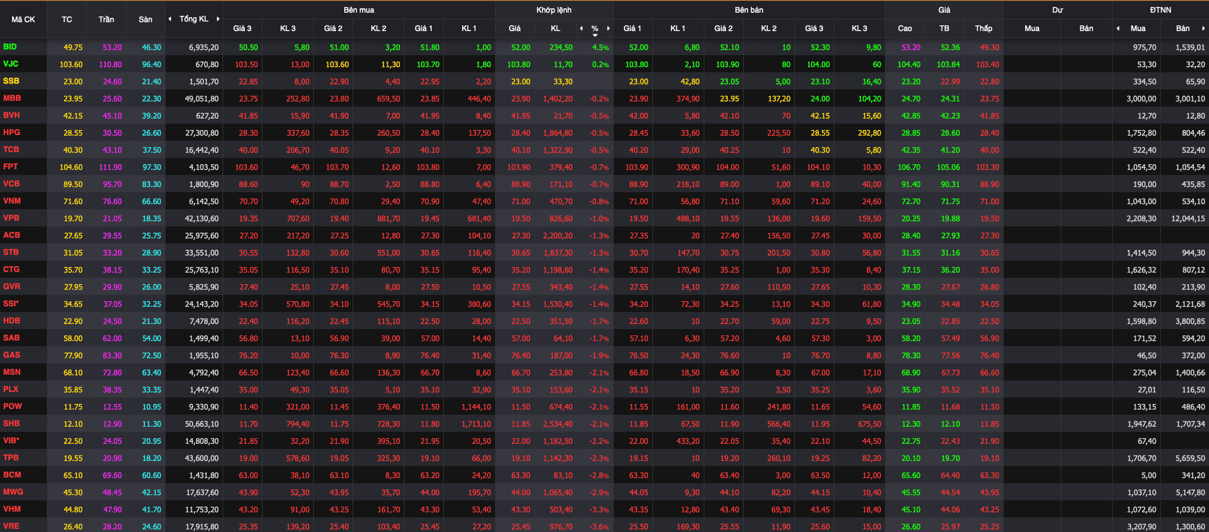Click VPB foreign sell value 12,044,15

pyautogui.click(x=1188, y=219)
